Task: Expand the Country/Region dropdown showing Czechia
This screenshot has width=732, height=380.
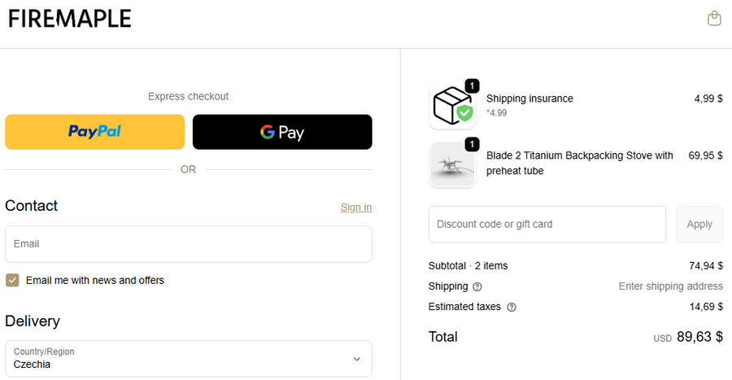Action: pyautogui.click(x=189, y=358)
